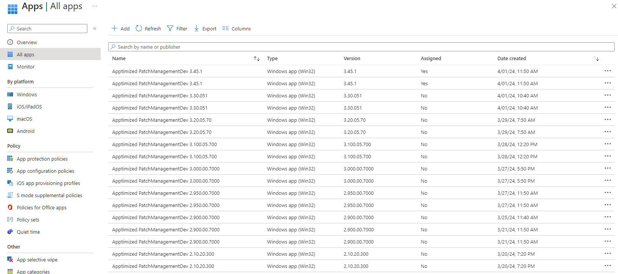Select All apps in the sidebar
Image resolution: width=618 pixels, height=274 pixels.
pyautogui.click(x=26, y=54)
